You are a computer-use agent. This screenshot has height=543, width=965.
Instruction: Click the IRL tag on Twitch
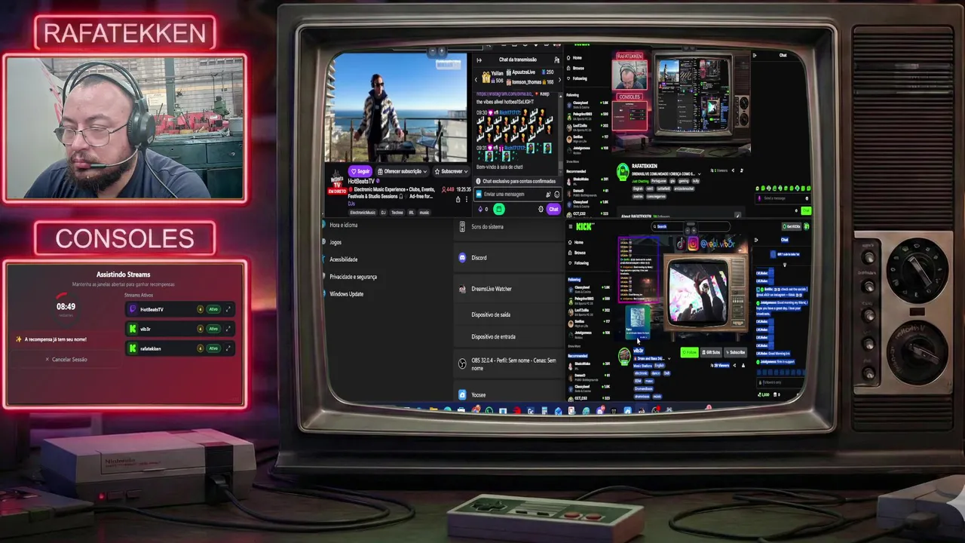[411, 213]
